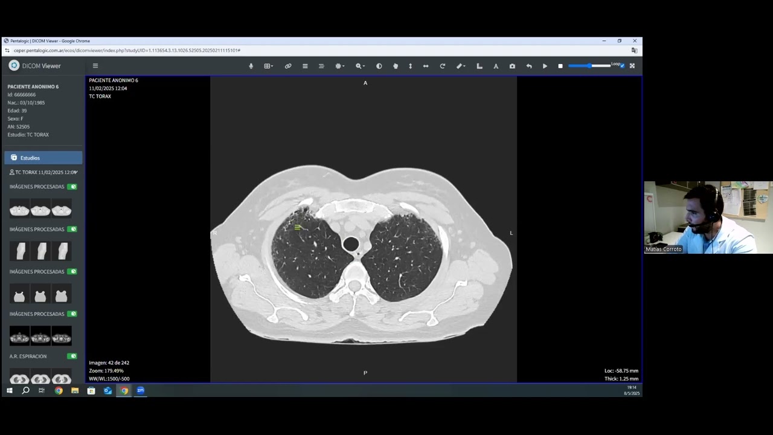Undo the last action with the arrow icon
The width and height of the screenshot is (773, 435).
point(529,66)
